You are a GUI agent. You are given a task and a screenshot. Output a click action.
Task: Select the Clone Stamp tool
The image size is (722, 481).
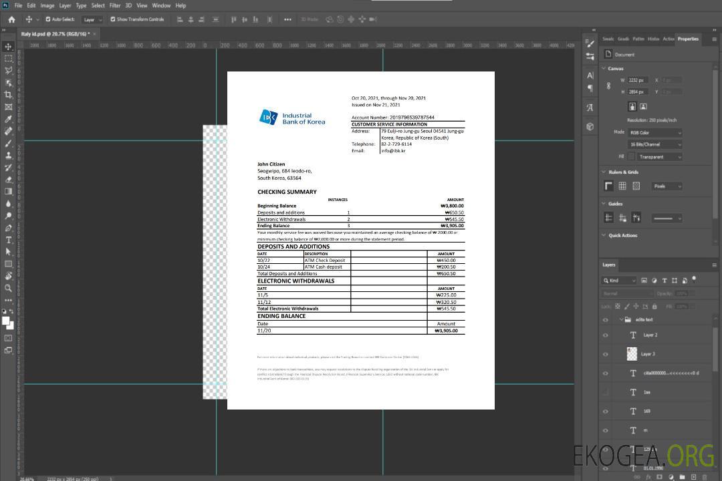(8, 156)
